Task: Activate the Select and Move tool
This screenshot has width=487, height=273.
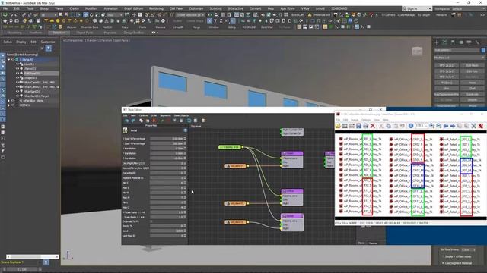Action: [85, 15]
